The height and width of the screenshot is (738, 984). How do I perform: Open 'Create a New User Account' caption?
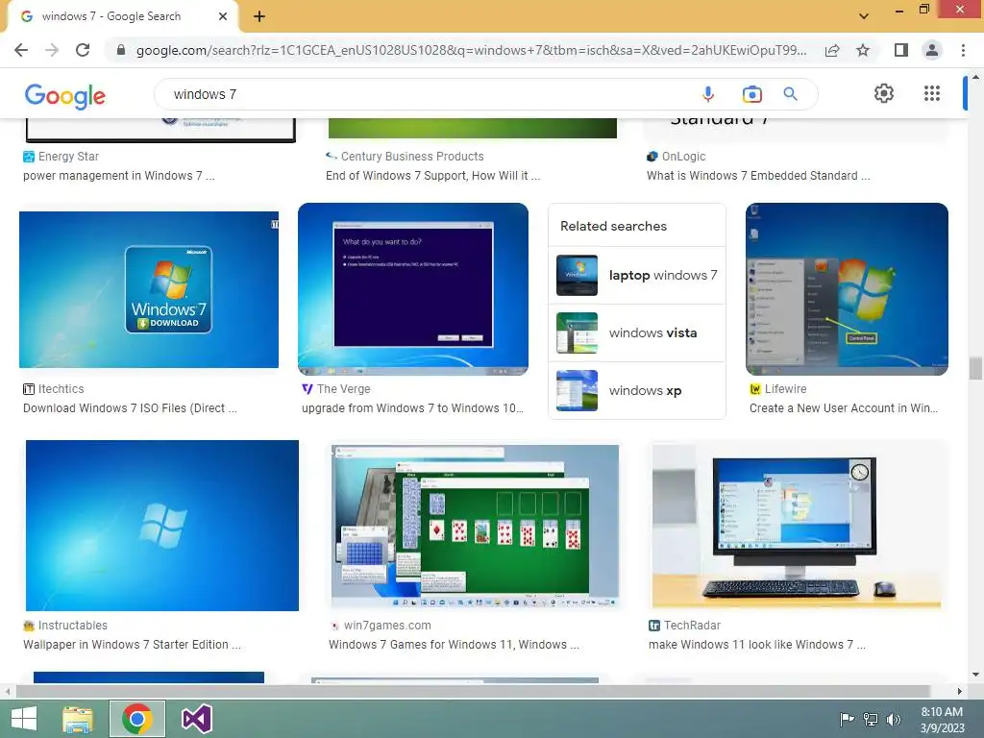pyautogui.click(x=844, y=407)
